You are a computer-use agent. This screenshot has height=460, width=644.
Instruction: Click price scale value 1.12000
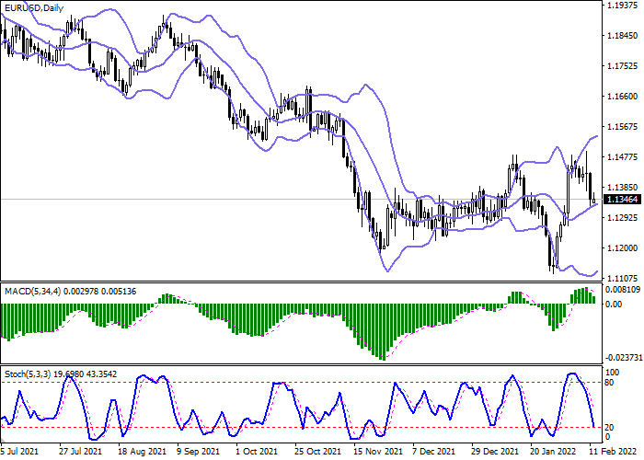click(623, 248)
